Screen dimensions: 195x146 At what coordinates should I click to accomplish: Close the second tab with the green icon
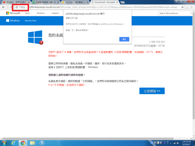(x=58, y=2)
